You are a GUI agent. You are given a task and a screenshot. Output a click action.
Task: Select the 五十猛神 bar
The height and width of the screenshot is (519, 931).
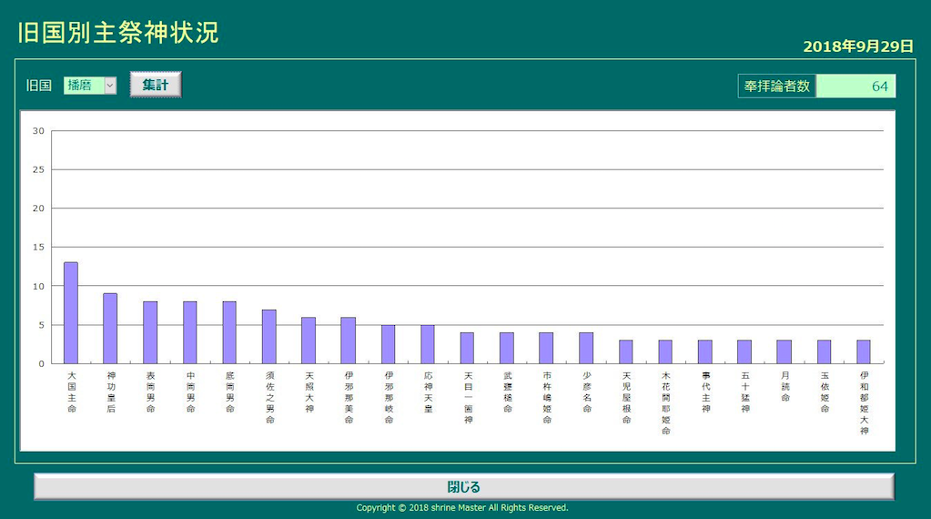744,352
